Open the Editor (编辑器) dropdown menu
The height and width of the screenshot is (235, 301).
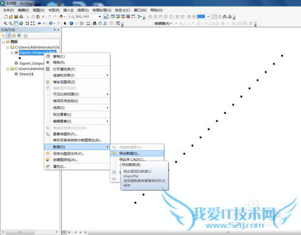click(163, 23)
